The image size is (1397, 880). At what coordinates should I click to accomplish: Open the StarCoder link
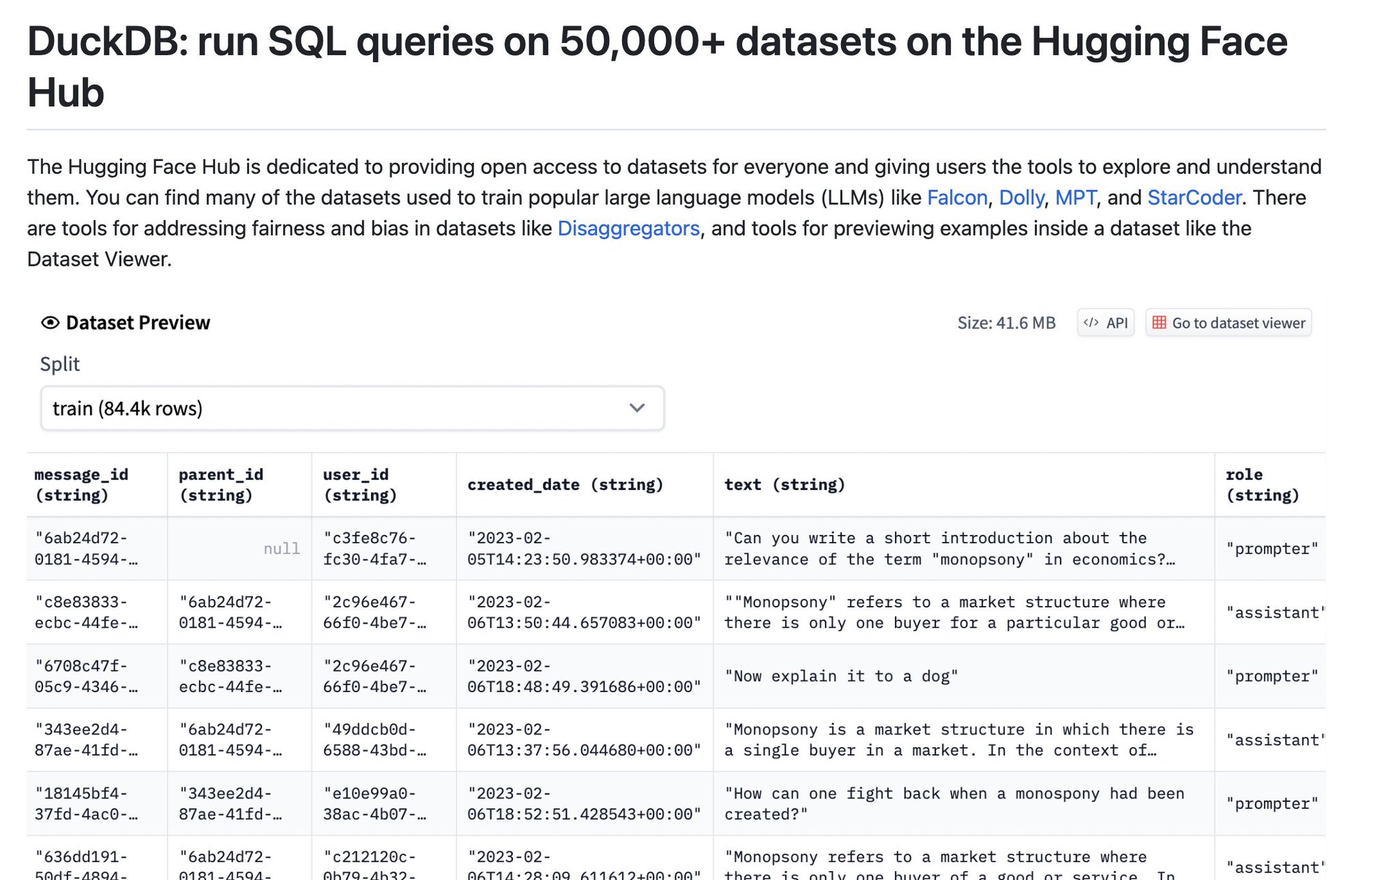click(x=1194, y=198)
